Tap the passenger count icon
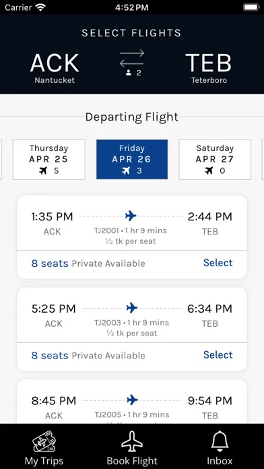The image size is (264, 469). pyautogui.click(x=129, y=73)
